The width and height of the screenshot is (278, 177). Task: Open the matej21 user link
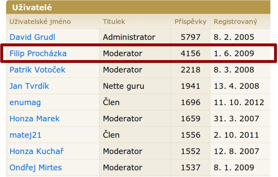tap(25, 135)
